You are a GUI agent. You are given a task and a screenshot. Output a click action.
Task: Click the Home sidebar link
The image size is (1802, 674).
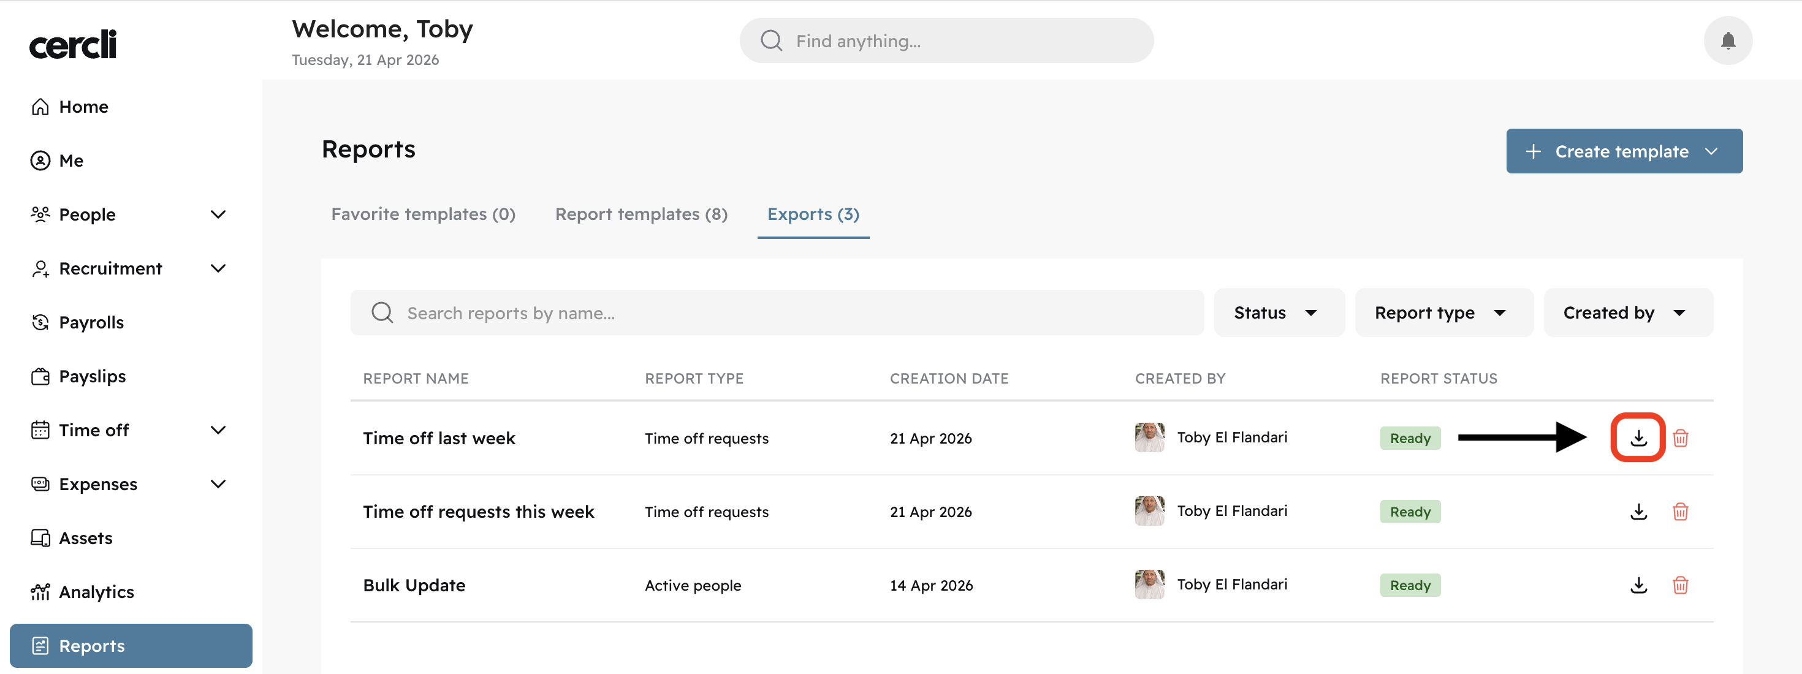(83, 107)
